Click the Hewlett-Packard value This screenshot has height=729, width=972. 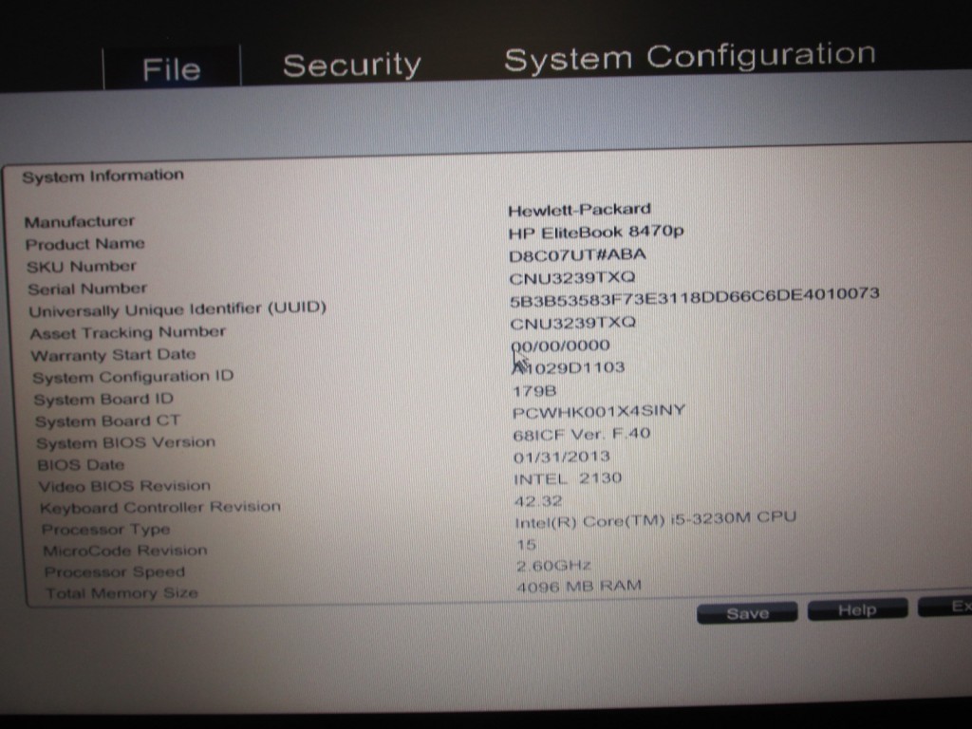(580, 210)
